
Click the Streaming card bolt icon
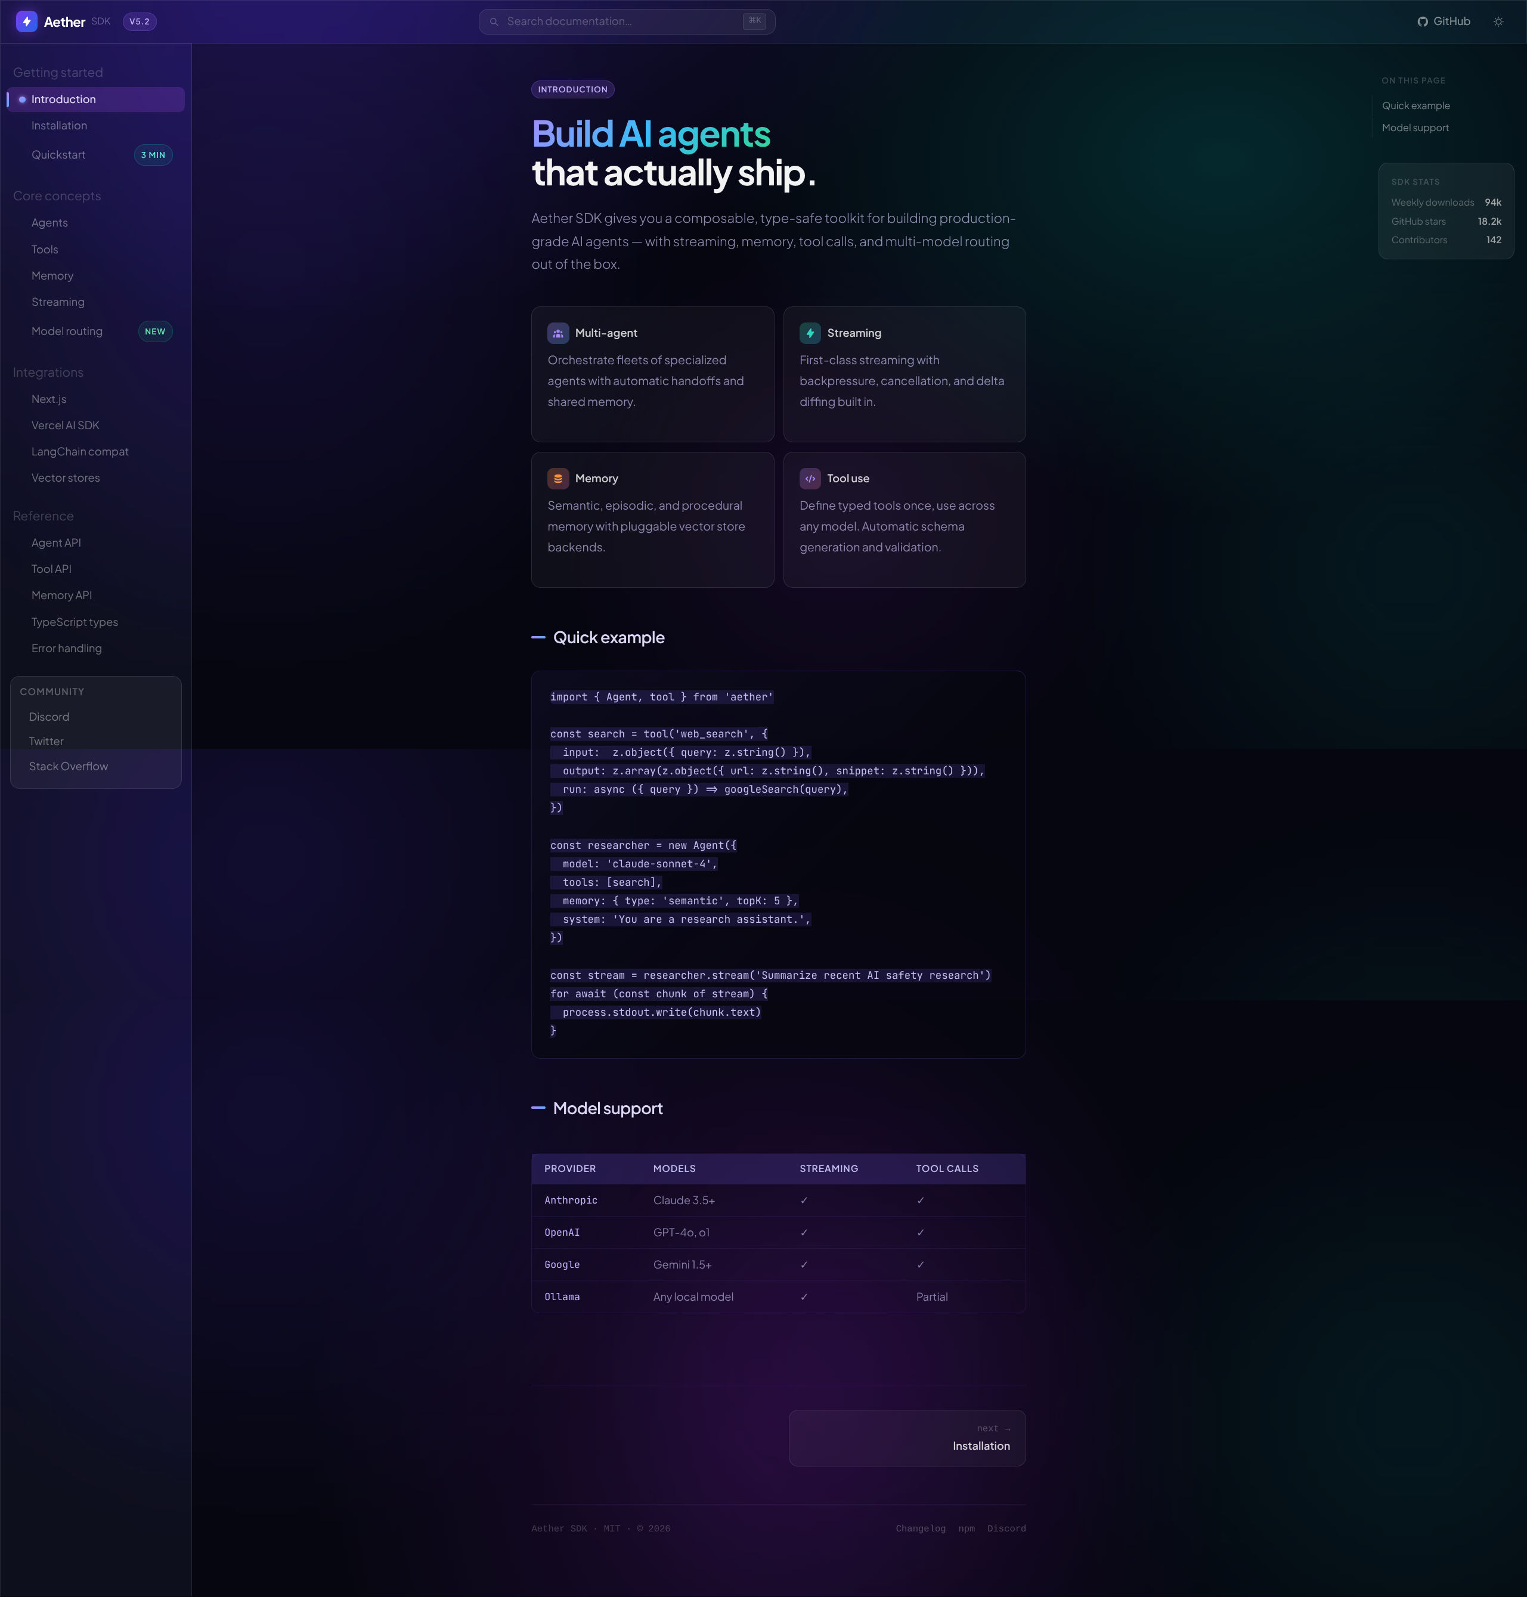810,333
